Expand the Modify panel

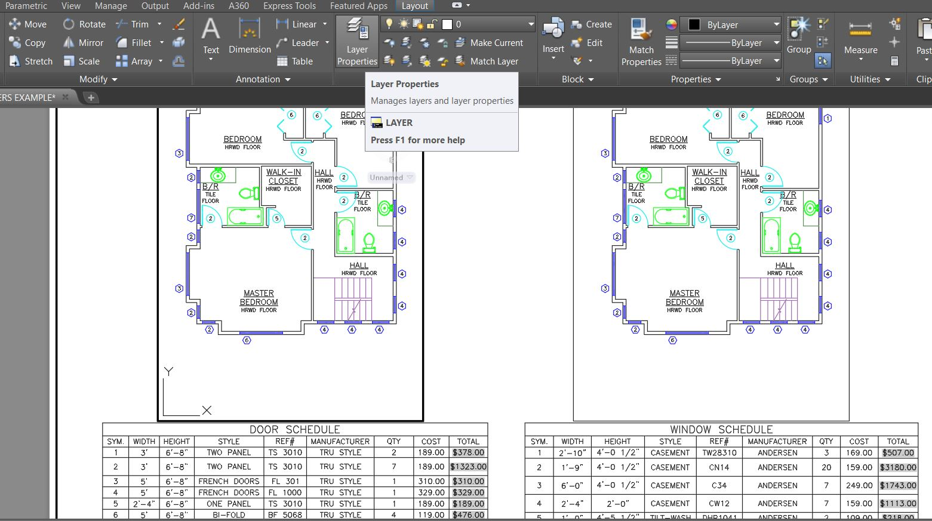point(99,79)
